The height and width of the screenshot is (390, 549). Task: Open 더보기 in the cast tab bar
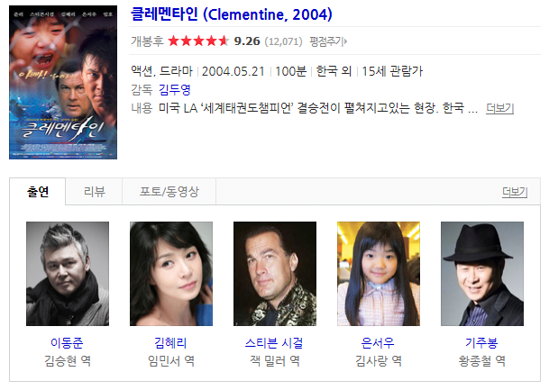pos(515,192)
